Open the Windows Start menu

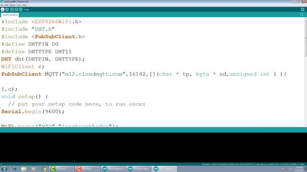tap(4, 169)
